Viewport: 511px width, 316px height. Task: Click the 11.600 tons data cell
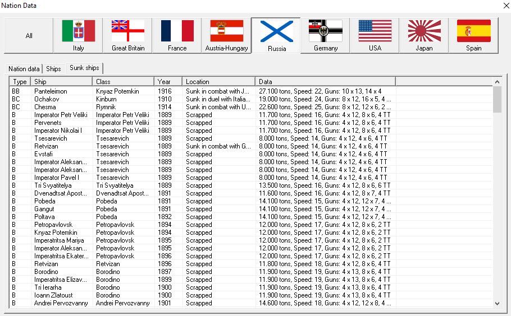325,193
